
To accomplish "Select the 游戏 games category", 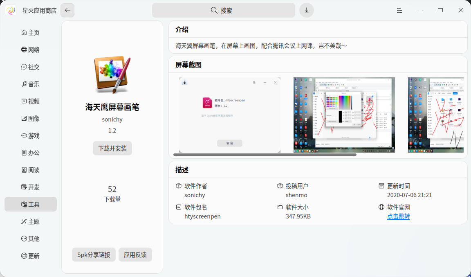I will [31, 136].
